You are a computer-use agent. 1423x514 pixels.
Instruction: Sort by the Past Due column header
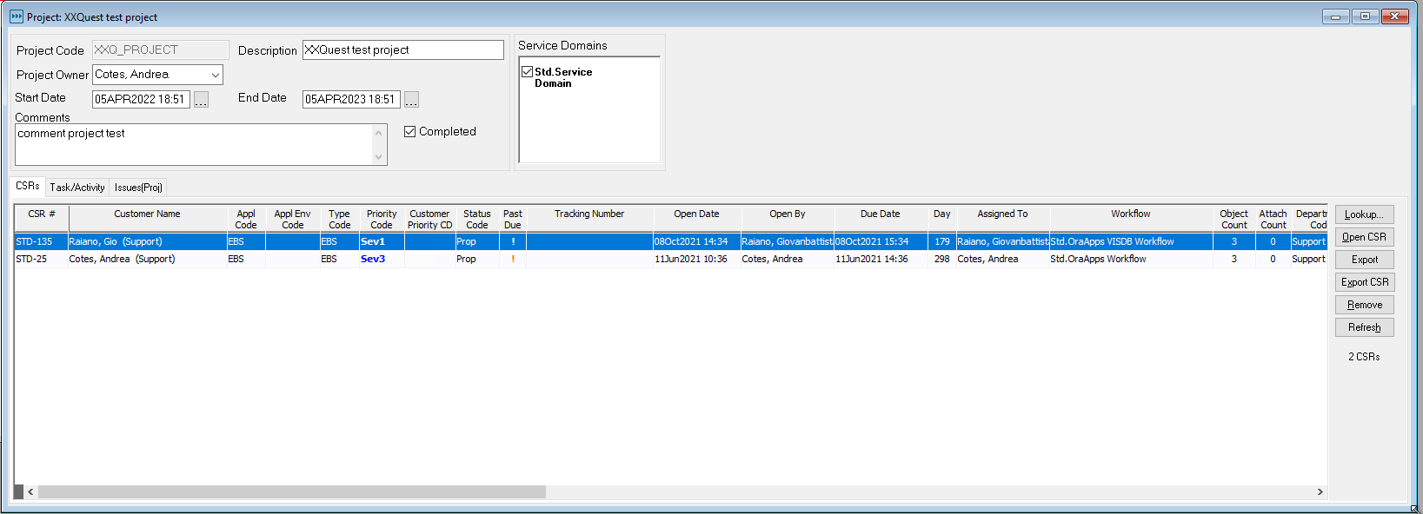pos(513,219)
